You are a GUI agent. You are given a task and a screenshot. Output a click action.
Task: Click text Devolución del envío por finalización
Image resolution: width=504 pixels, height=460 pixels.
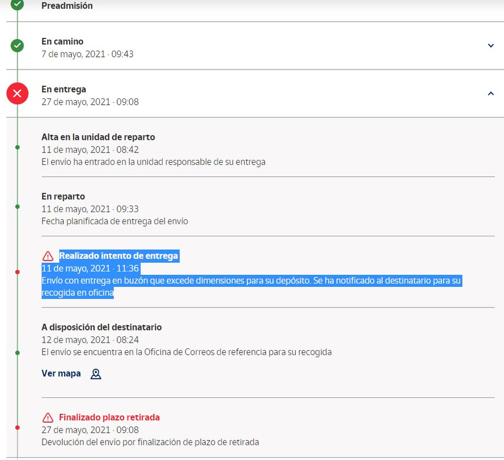tap(150, 442)
